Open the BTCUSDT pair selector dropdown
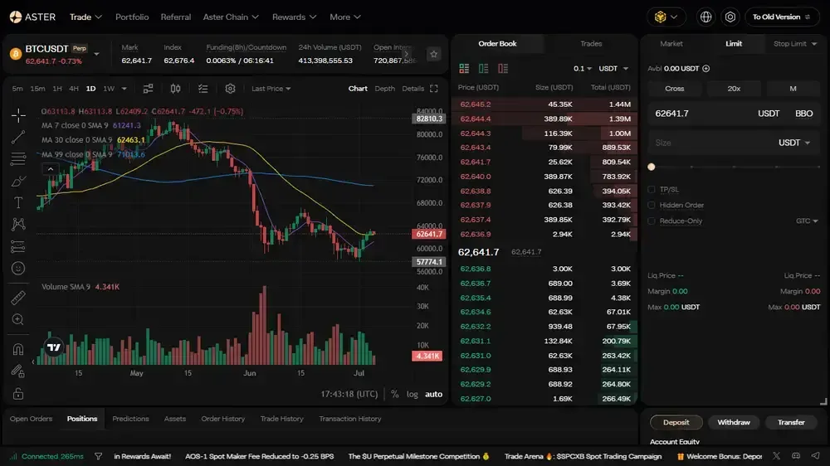The width and height of the screenshot is (830, 466). (96, 54)
